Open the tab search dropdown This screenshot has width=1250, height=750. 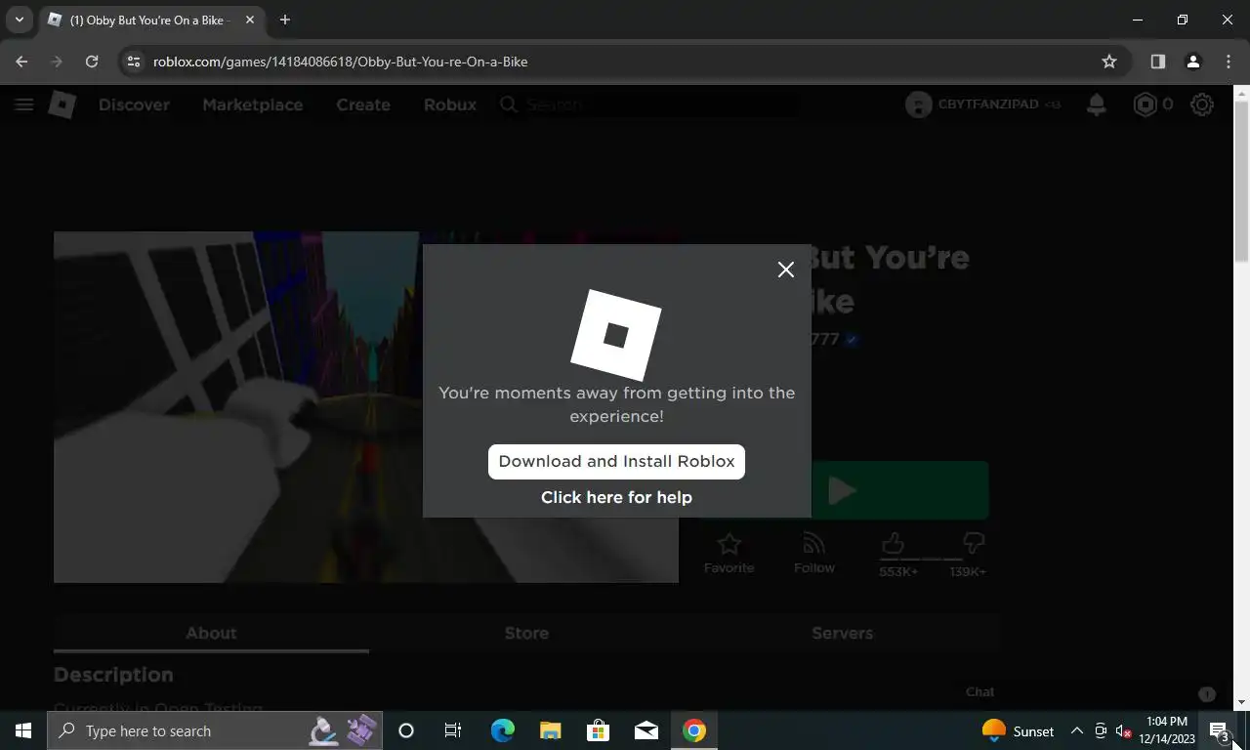pyautogui.click(x=19, y=20)
